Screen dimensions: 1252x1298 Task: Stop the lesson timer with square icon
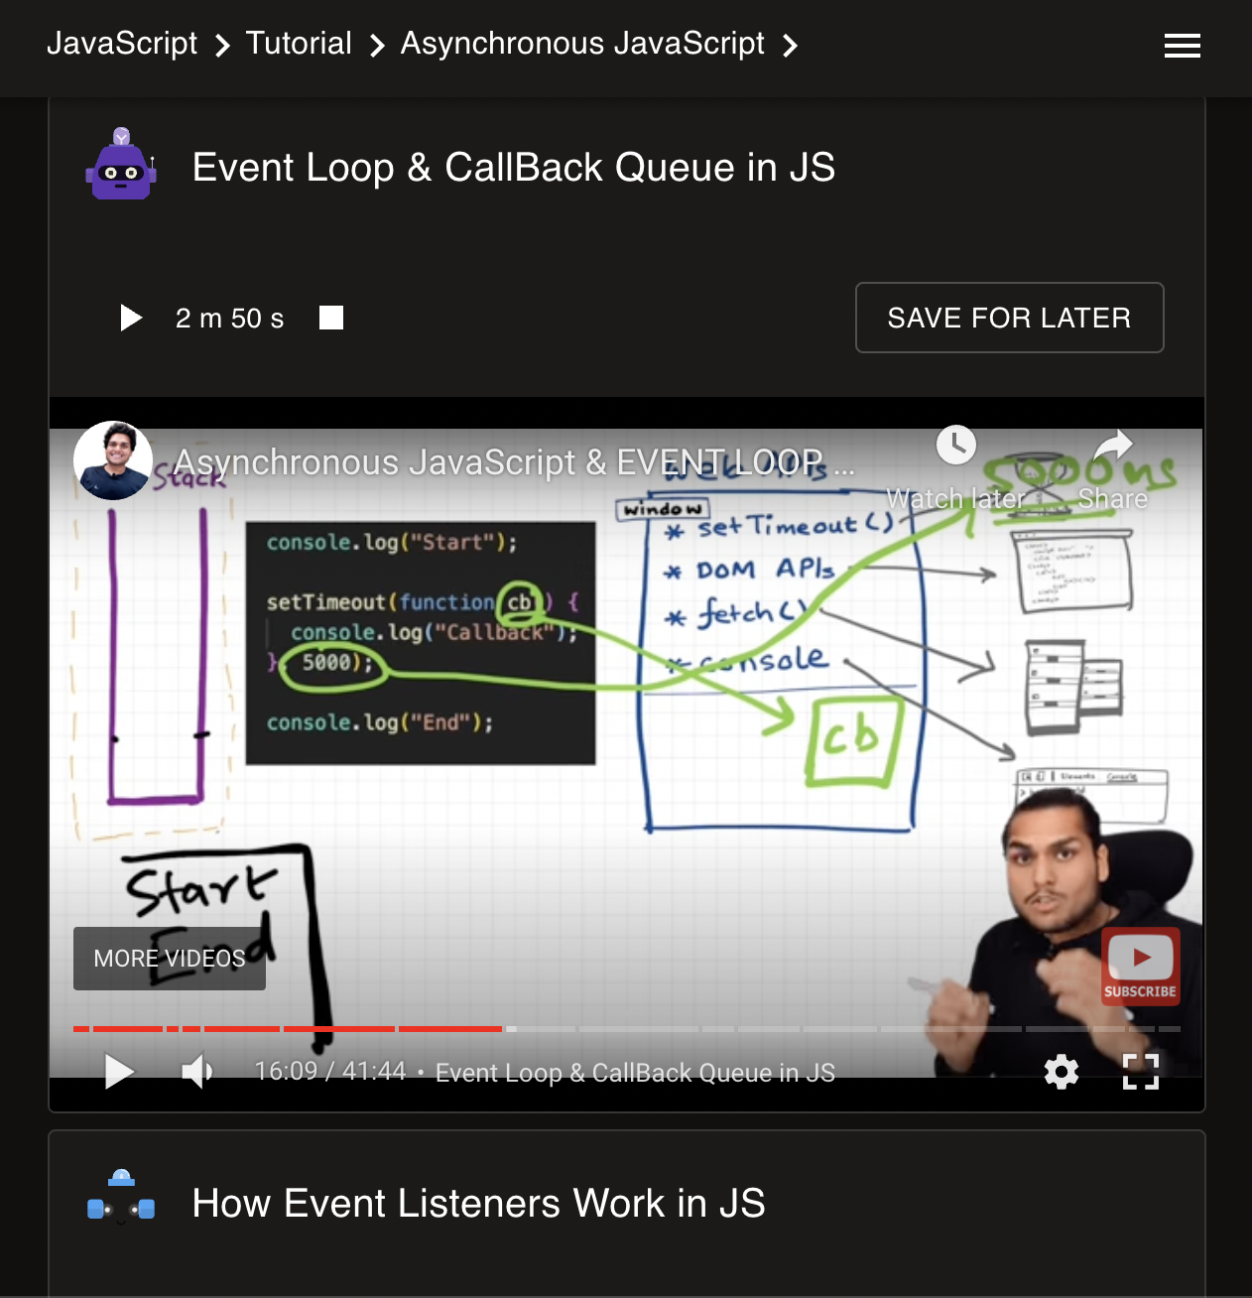point(331,318)
